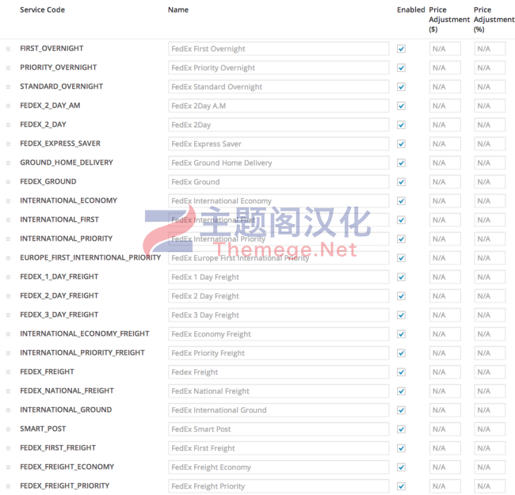Image resolution: width=515 pixels, height=495 pixels.
Task: Toggle the EUROPE_FIRST_INTERNTIONAL_PRIORITY Enabled checkbox
Action: point(401,258)
